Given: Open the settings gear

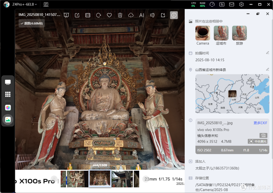Looking at the screenshot, I should coord(241,4).
